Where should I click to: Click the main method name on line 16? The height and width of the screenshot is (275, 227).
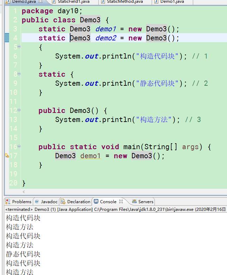[x=131, y=147]
